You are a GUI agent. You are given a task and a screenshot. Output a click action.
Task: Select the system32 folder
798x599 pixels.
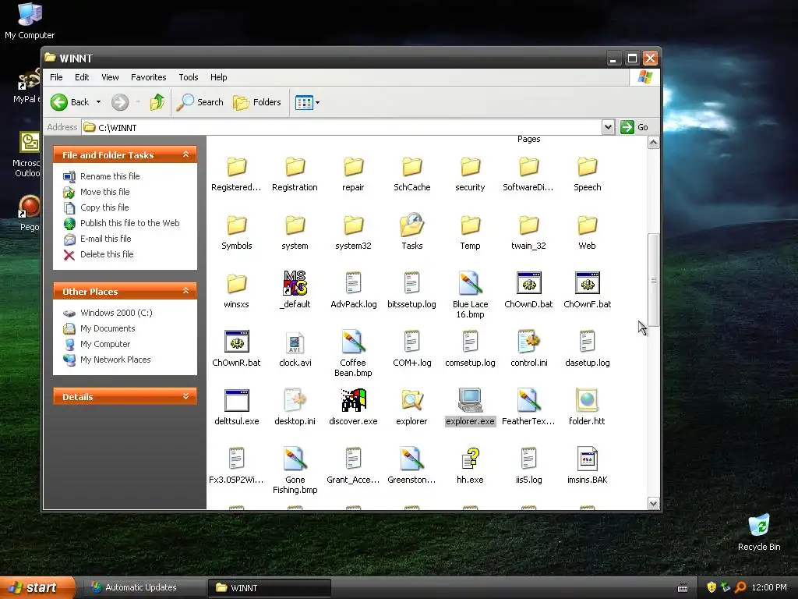tap(353, 225)
